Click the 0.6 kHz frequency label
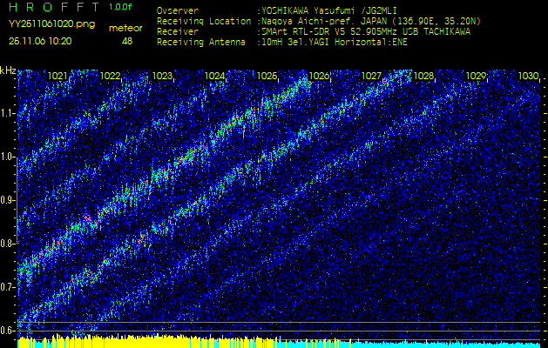 pyautogui.click(x=7, y=331)
